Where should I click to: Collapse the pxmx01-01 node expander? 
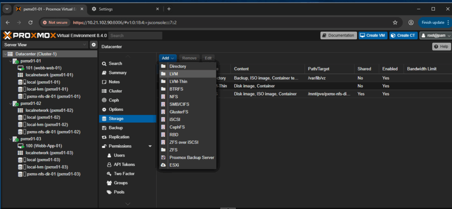[11, 61]
